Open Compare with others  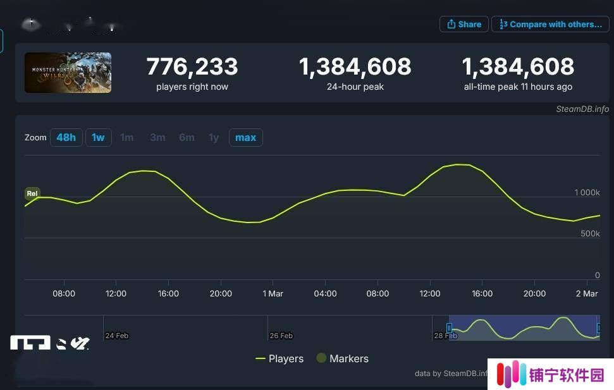pos(550,24)
